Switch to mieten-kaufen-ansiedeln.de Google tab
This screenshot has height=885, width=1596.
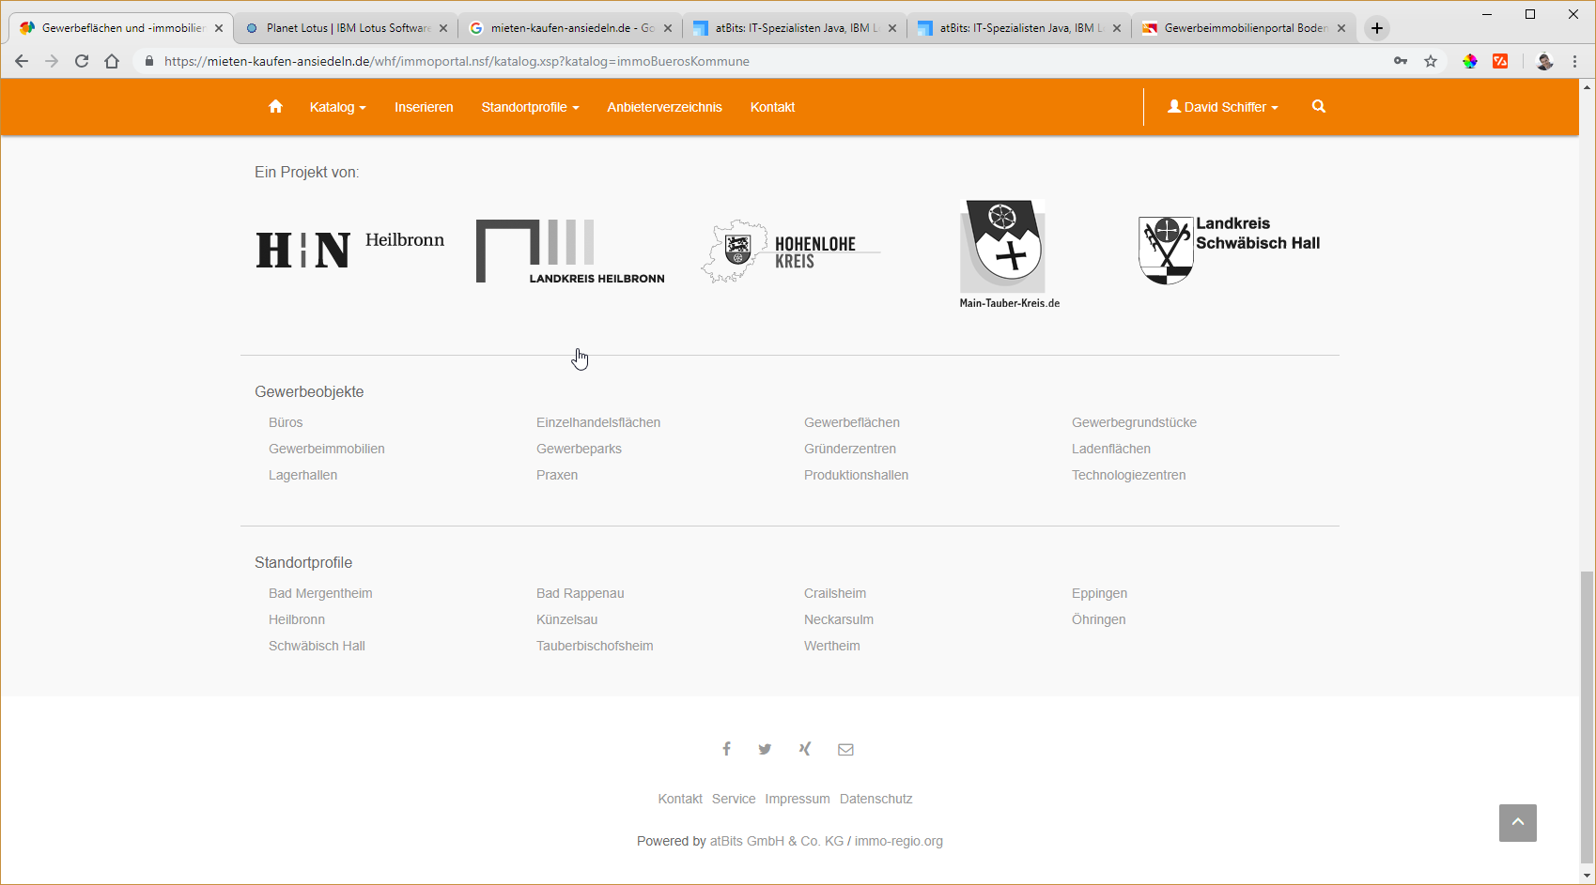[x=570, y=28]
